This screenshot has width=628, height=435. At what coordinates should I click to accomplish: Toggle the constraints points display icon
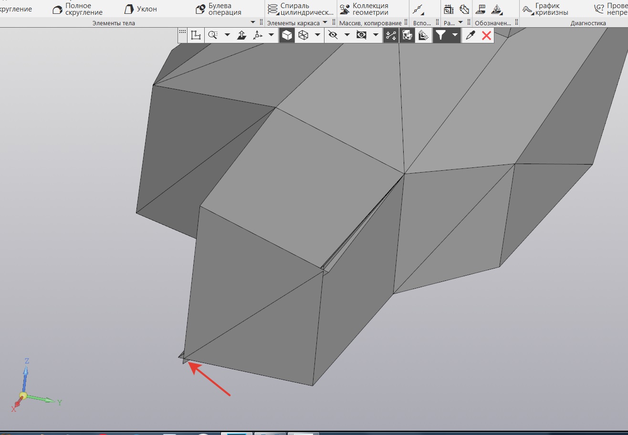click(x=391, y=35)
